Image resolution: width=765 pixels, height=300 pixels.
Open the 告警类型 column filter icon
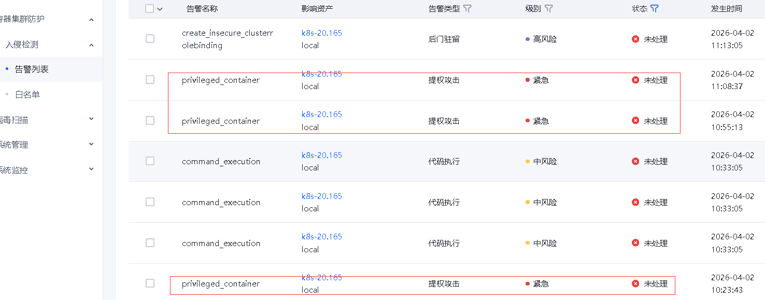click(467, 9)
